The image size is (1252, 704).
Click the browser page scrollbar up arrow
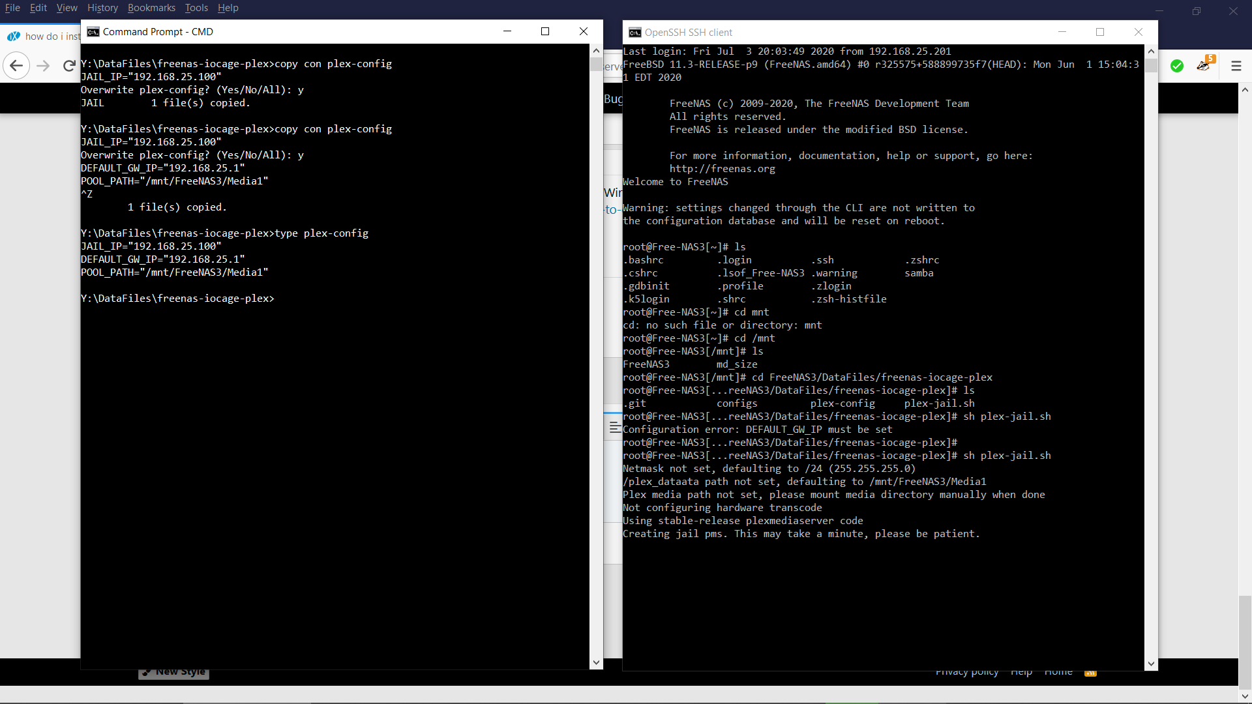[1245, 90]
